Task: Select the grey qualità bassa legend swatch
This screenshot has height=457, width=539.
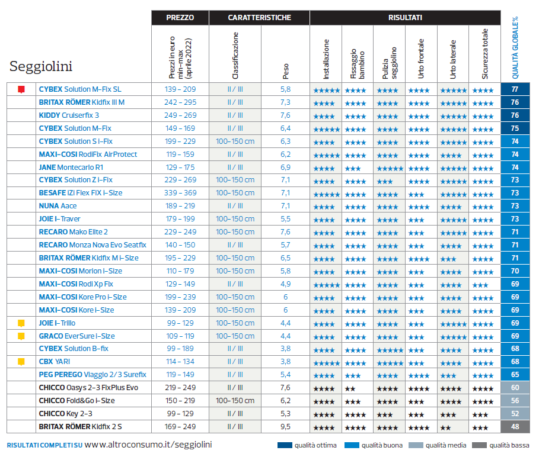Action: [x=480, y=445]
